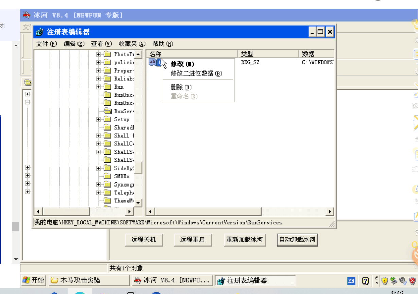Click the 远程关机 button
This screenshot has height=294, width=418.
click(144, 240)
